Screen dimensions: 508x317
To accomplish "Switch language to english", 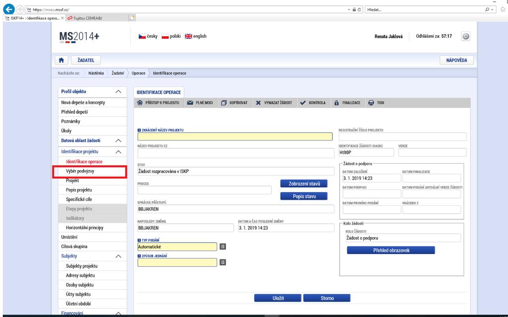I will [195, 36].
